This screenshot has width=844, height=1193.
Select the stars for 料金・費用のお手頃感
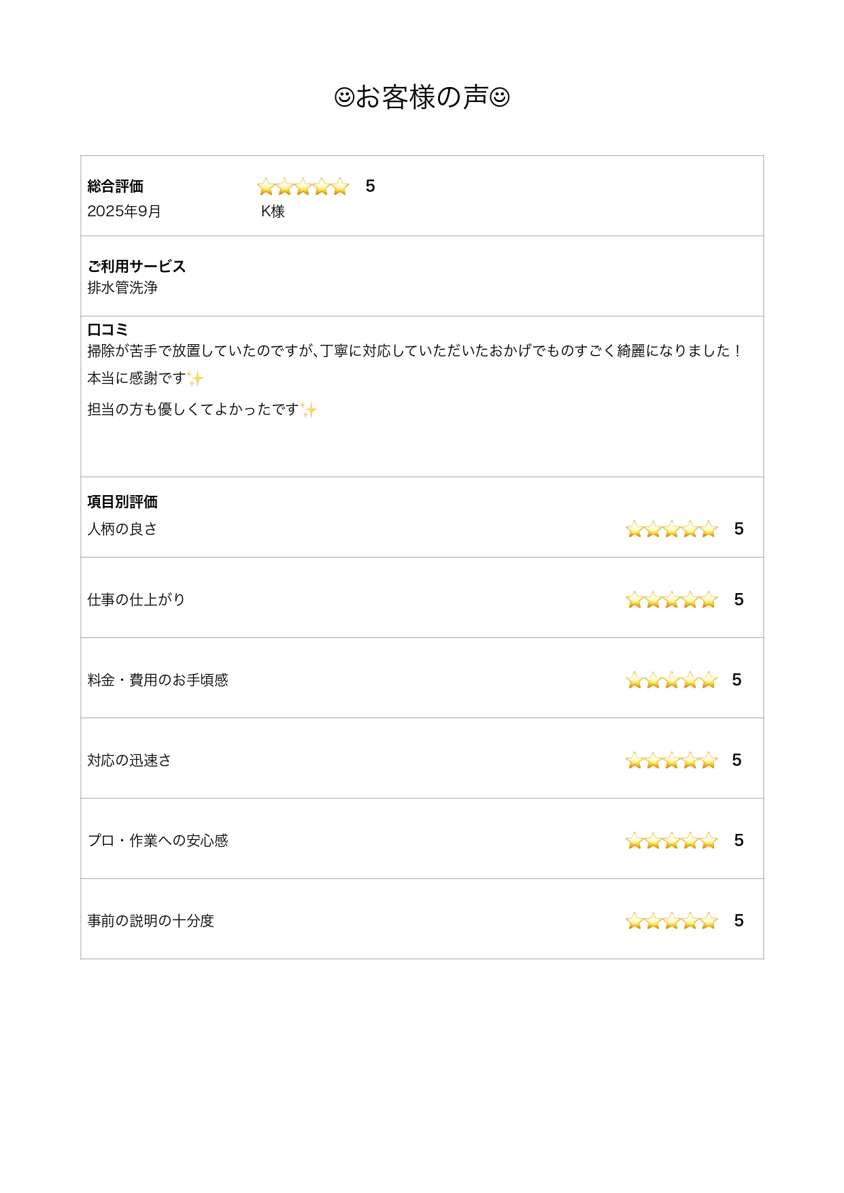[671, 680]
